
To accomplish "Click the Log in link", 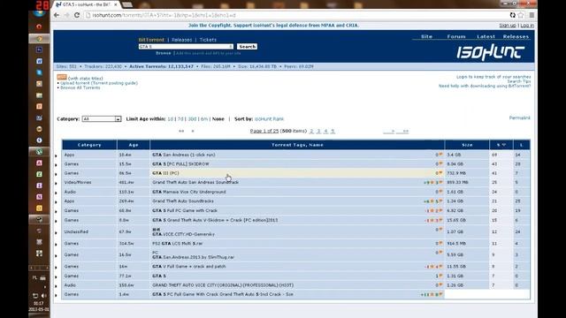I will coord(527,26).
